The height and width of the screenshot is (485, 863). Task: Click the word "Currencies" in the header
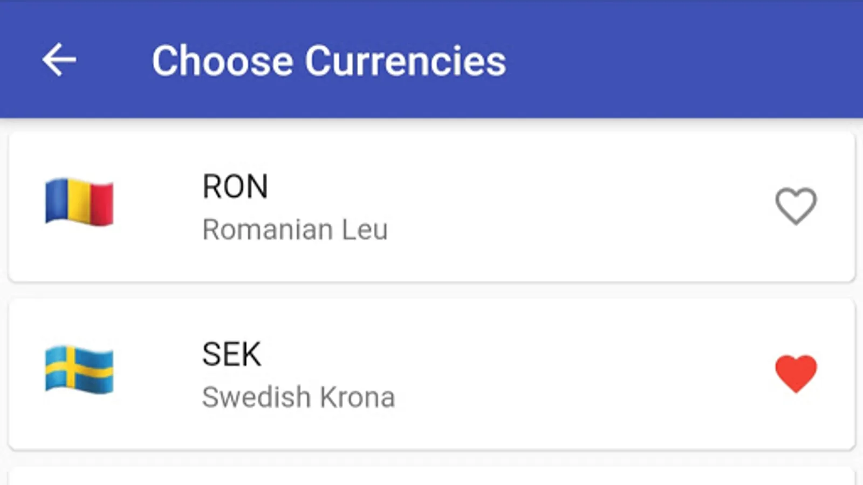click(406, 60)
